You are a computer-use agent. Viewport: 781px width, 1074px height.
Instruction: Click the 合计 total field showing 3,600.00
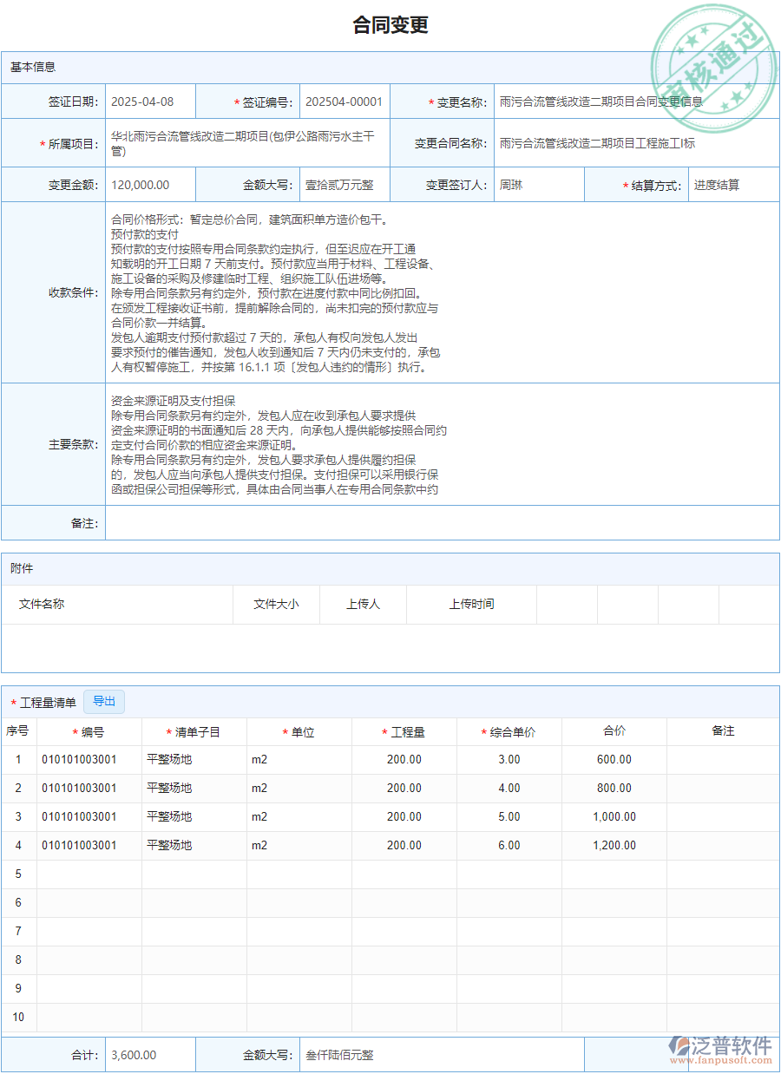click(x=149, y=1054)
